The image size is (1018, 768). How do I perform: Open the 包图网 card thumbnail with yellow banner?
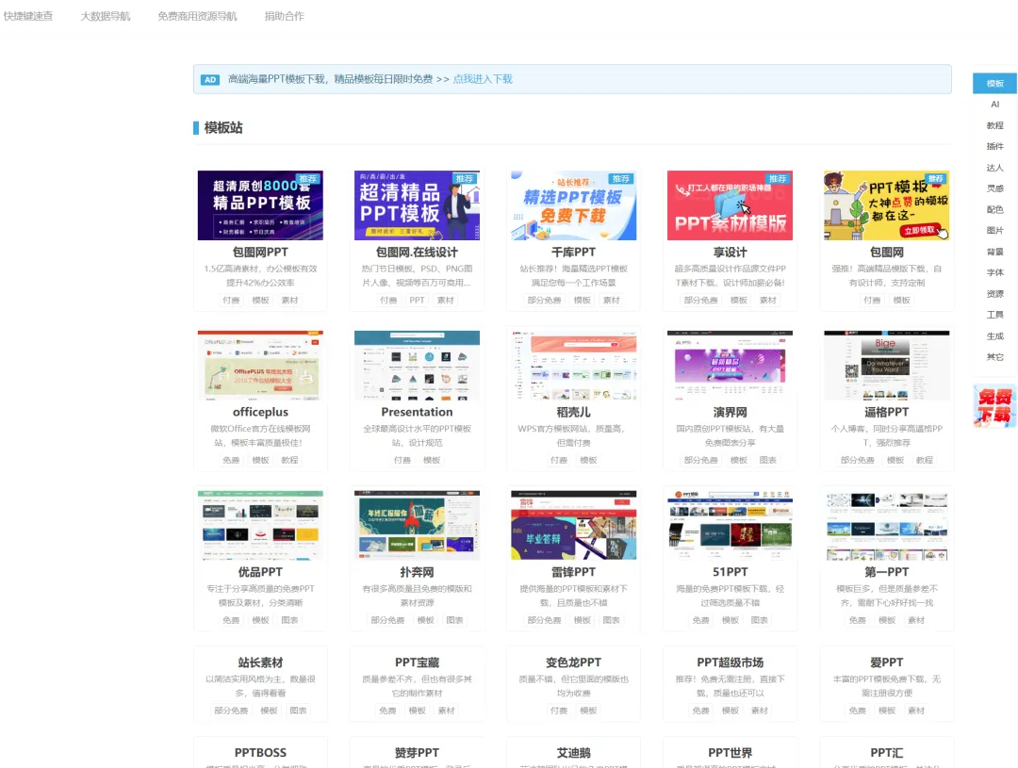[x=886, y=205]
